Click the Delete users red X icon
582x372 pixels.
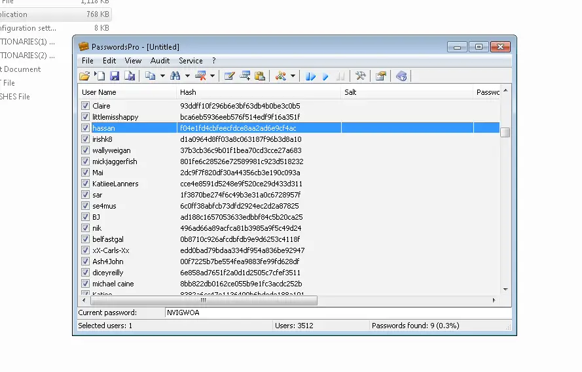coord(200,76)
